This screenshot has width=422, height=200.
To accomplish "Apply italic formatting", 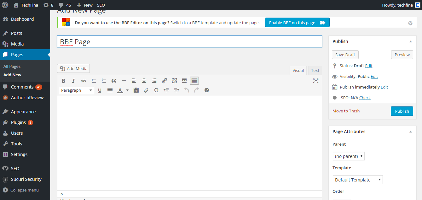I will (x=73, y=81).
